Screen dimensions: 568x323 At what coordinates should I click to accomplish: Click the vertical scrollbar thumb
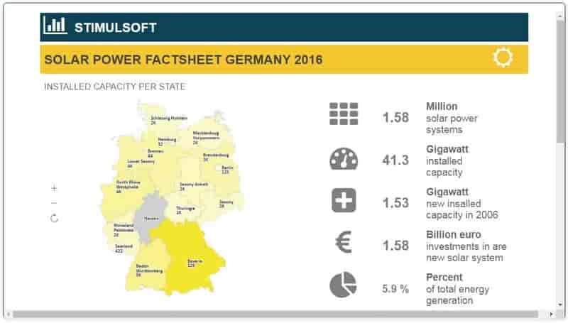(x=560, y=82)
